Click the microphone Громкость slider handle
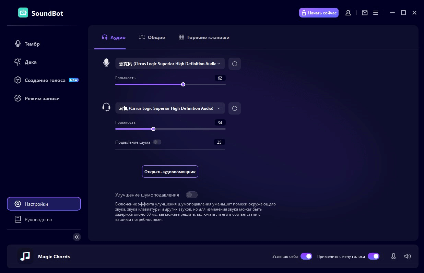The image size is (424, 273). coord(183,84)
